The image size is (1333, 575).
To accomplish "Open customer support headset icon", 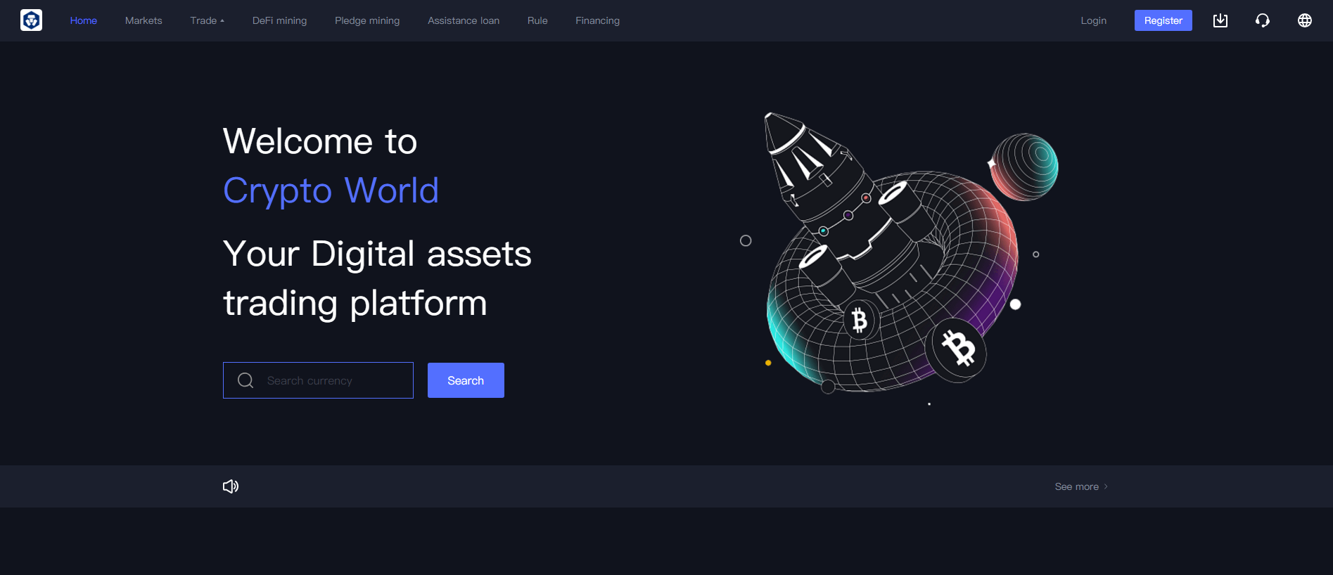I will click(1263, 20).
